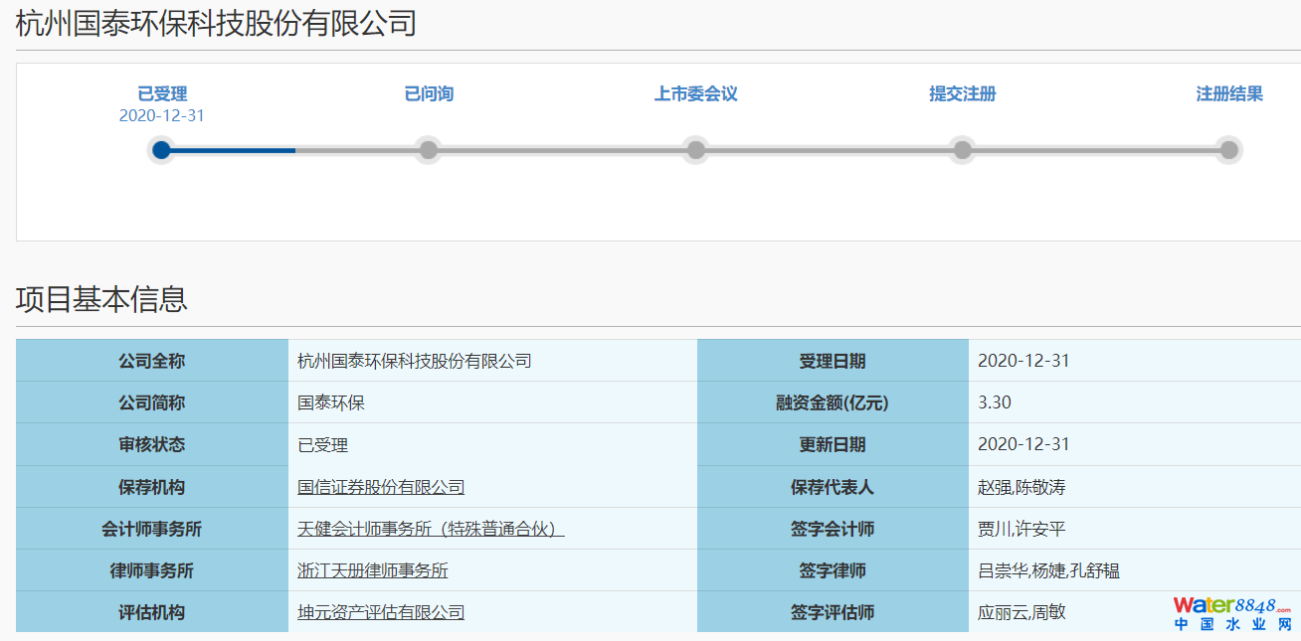The height and width of the screenshot is (641, 1301).
Task: Click the 注册结果 progress step dot
Action: [1229, 150]
